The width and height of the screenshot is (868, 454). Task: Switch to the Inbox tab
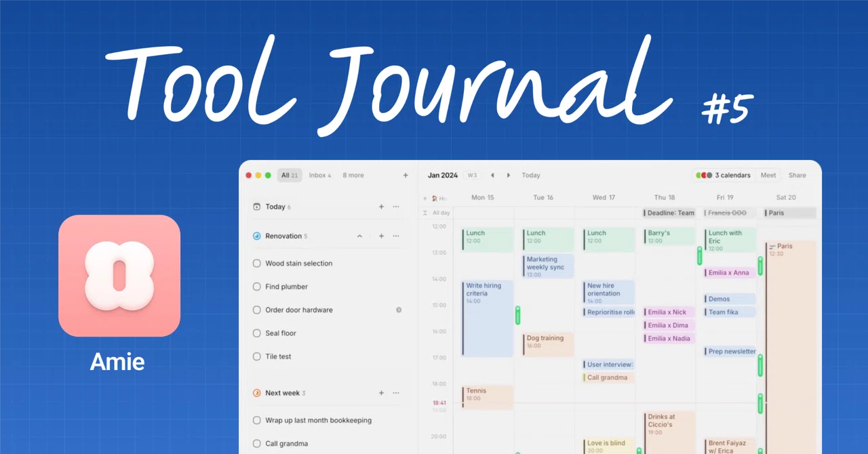[320, 176]
